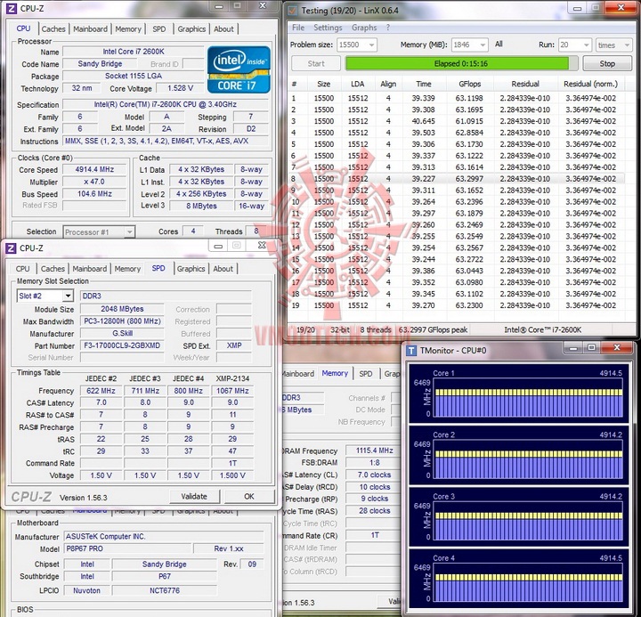Expand the Slot #2 memory slot dropdown
641x617 pixels.
tap(68, 296)
